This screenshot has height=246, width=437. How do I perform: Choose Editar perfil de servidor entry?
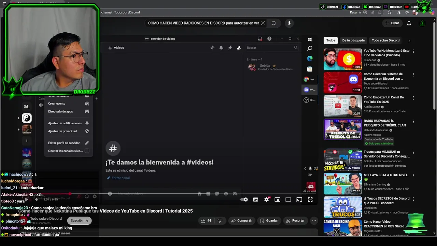(68, 143)
